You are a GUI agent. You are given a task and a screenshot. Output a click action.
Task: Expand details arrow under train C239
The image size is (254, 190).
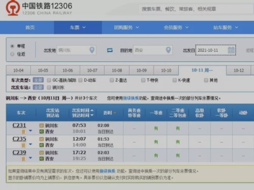[x=30, y=158]
